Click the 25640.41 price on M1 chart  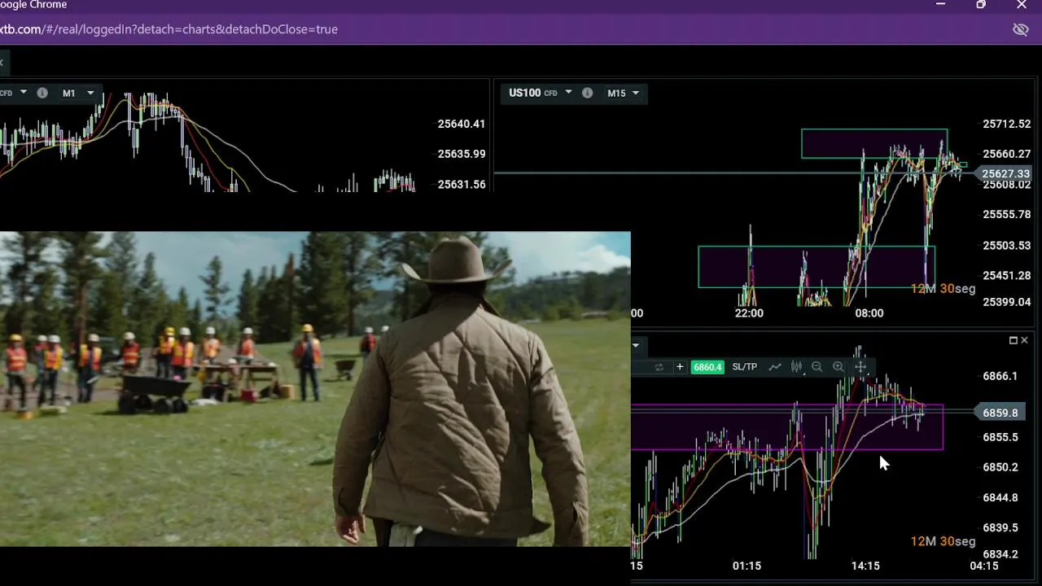(462, 124)
